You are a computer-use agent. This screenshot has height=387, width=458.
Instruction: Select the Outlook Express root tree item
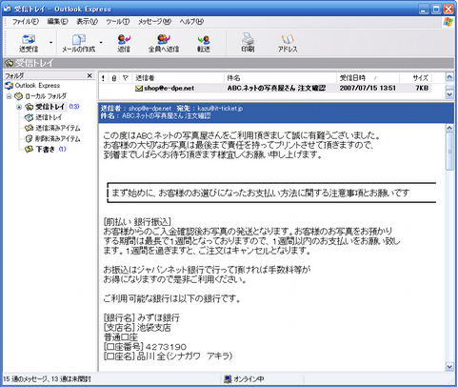[x=32, y=86]
